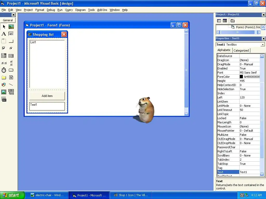The image size is (266, 199).
Task: Switch to the Categorized properties tab
Action: (x=241, y=51)
